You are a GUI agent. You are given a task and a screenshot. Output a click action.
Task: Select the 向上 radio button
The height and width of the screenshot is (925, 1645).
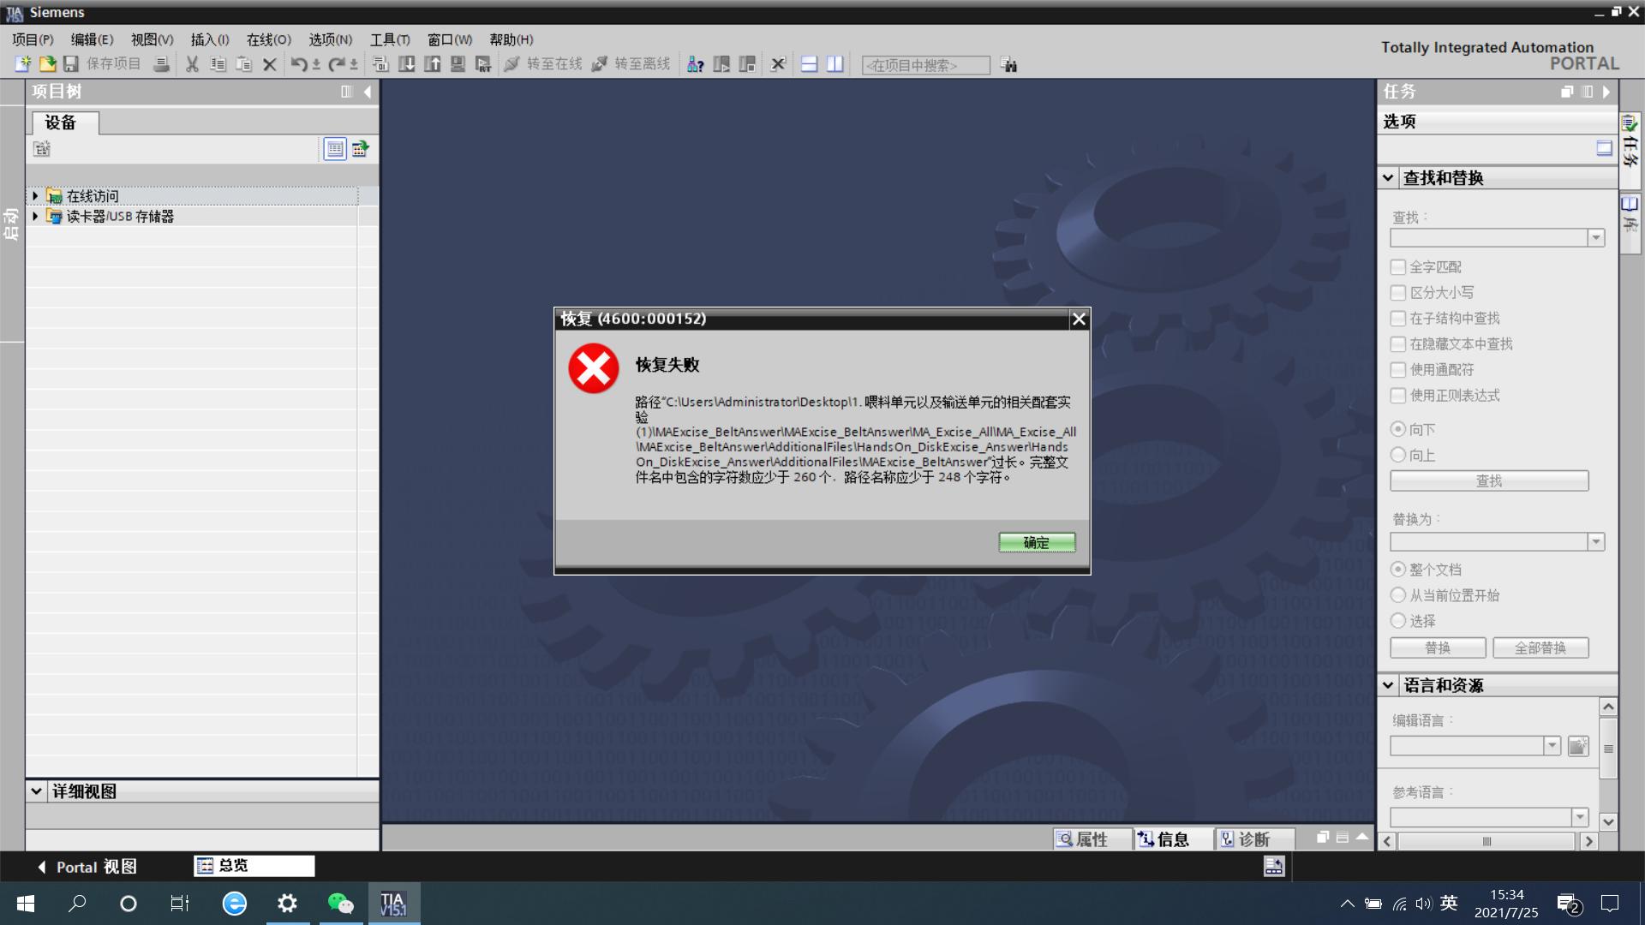pos(1398,455)
